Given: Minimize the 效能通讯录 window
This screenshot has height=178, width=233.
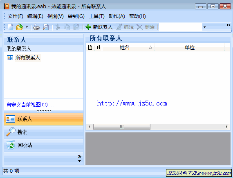Looking at the screenshot, I should click(201, 7).
